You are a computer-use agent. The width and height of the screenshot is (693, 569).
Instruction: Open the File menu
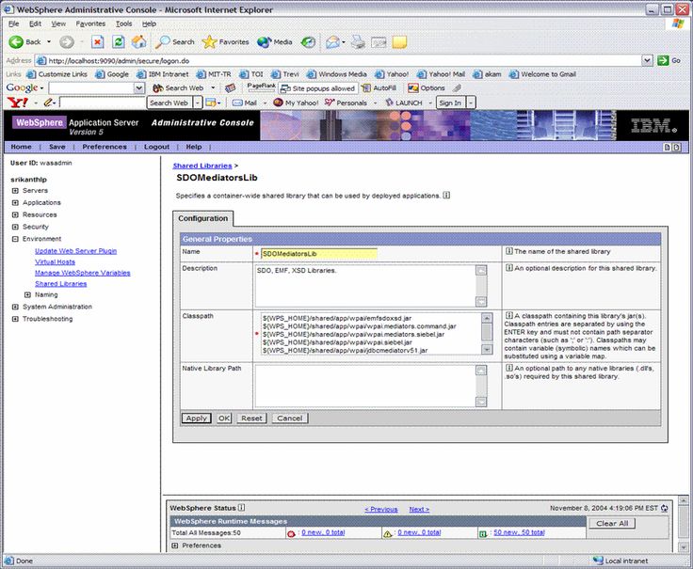click(14, 24)
